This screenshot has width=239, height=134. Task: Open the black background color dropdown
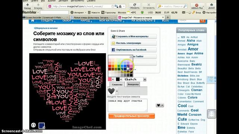pos(121,79)
